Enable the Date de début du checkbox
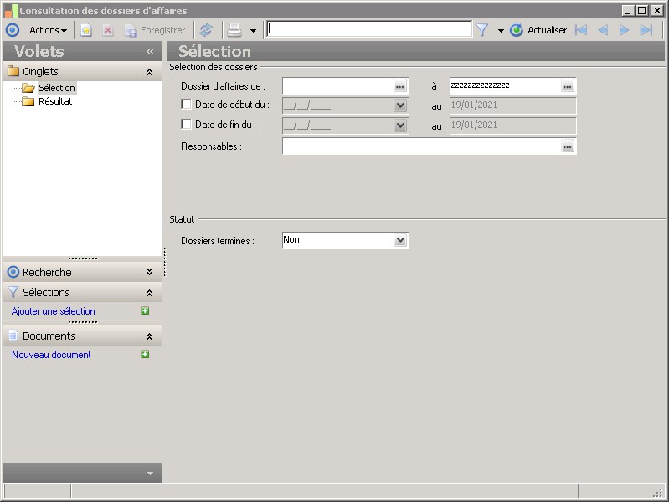This screenshot has height=502, width=669. tap(186, 104)
